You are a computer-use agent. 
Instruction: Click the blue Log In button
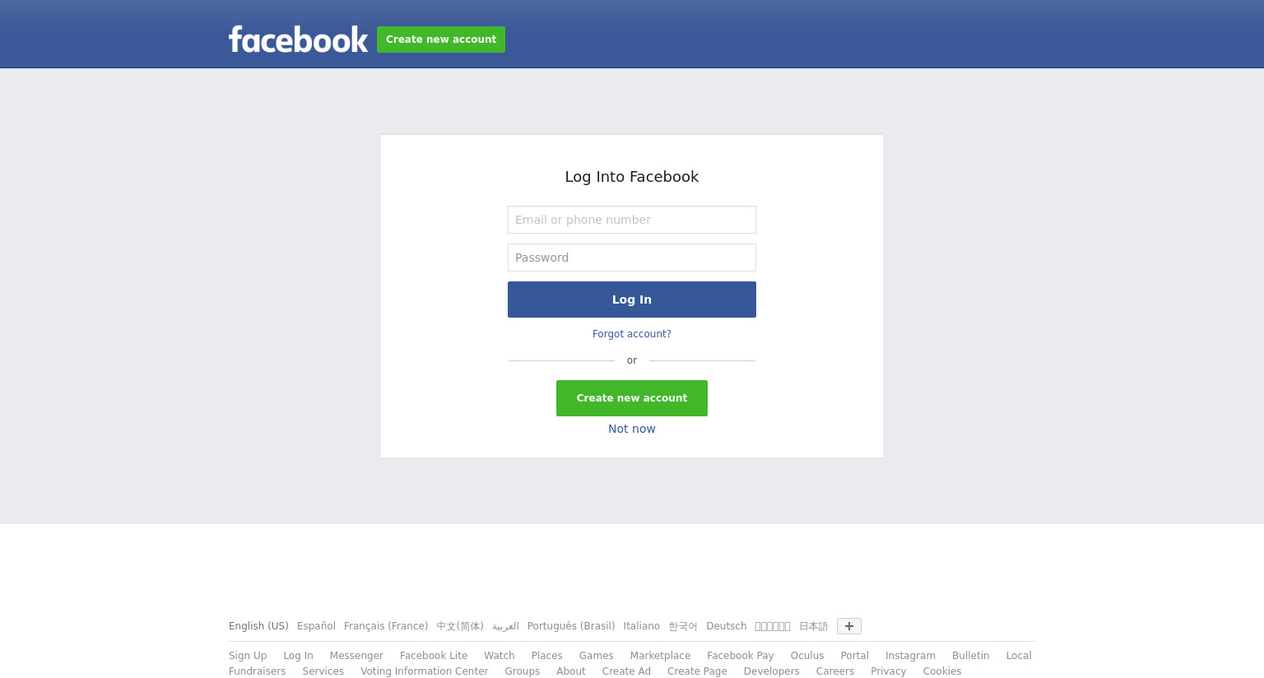632,300
